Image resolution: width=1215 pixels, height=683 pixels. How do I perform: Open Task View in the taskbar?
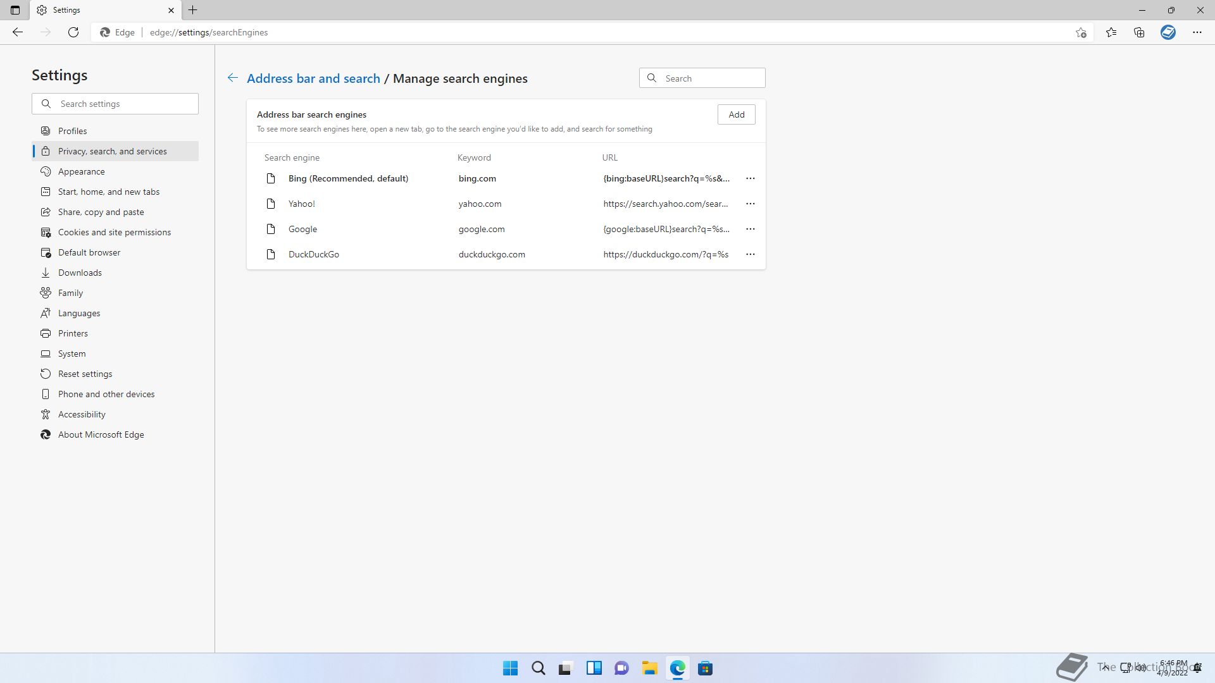coord(566,668)
